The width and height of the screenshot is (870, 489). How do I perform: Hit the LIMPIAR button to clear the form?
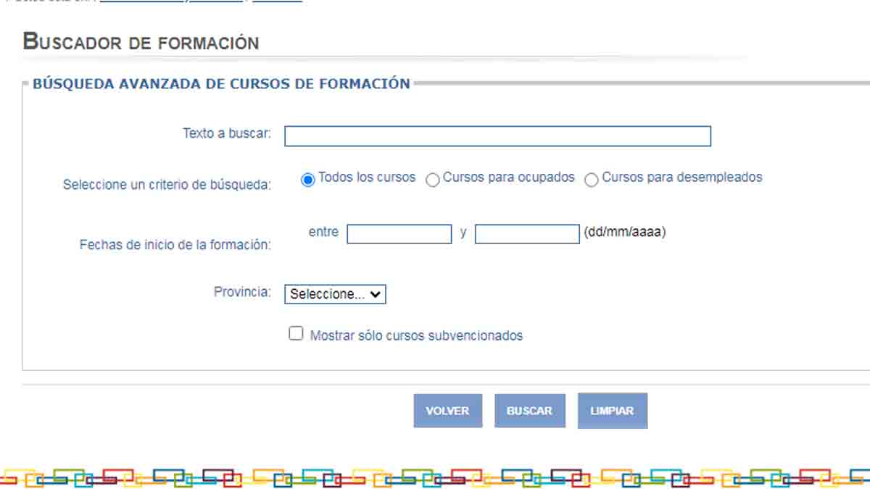click(612, 411)
